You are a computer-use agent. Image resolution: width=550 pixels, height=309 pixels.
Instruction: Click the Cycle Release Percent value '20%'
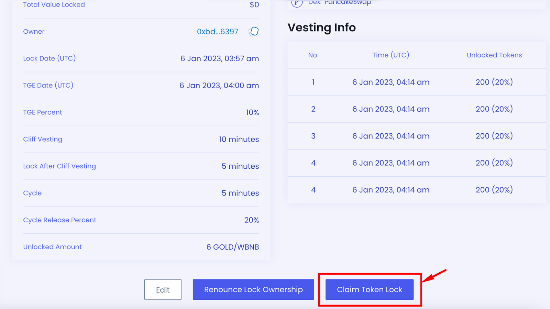pos(252,220)
